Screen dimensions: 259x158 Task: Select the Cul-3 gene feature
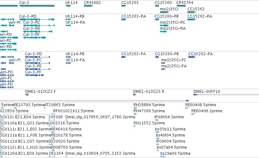click(x=37, y=6)
